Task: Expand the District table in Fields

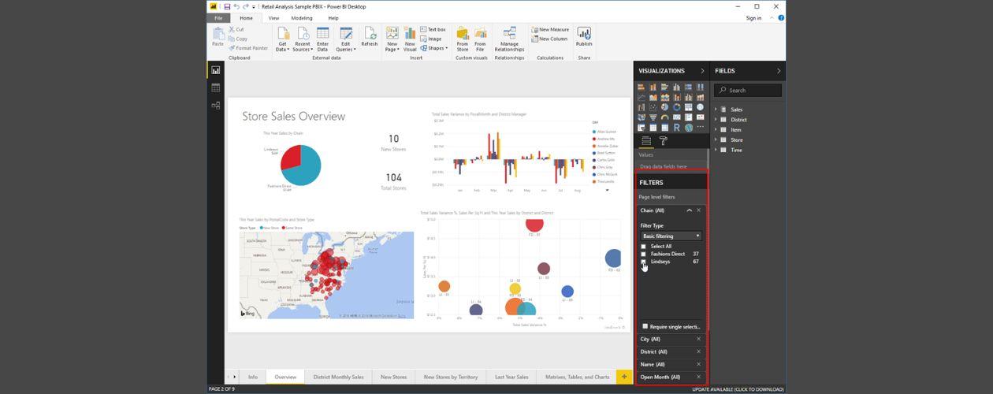Action: (x=716, y=120)
